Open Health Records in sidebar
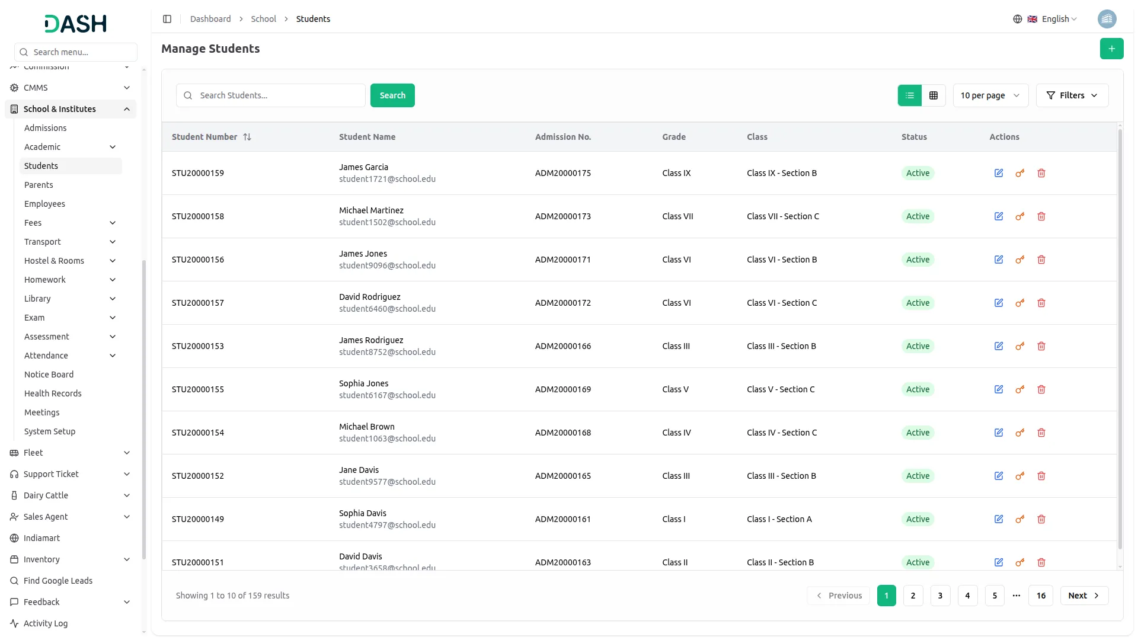The image size is (1138, 640). [53, 393]
